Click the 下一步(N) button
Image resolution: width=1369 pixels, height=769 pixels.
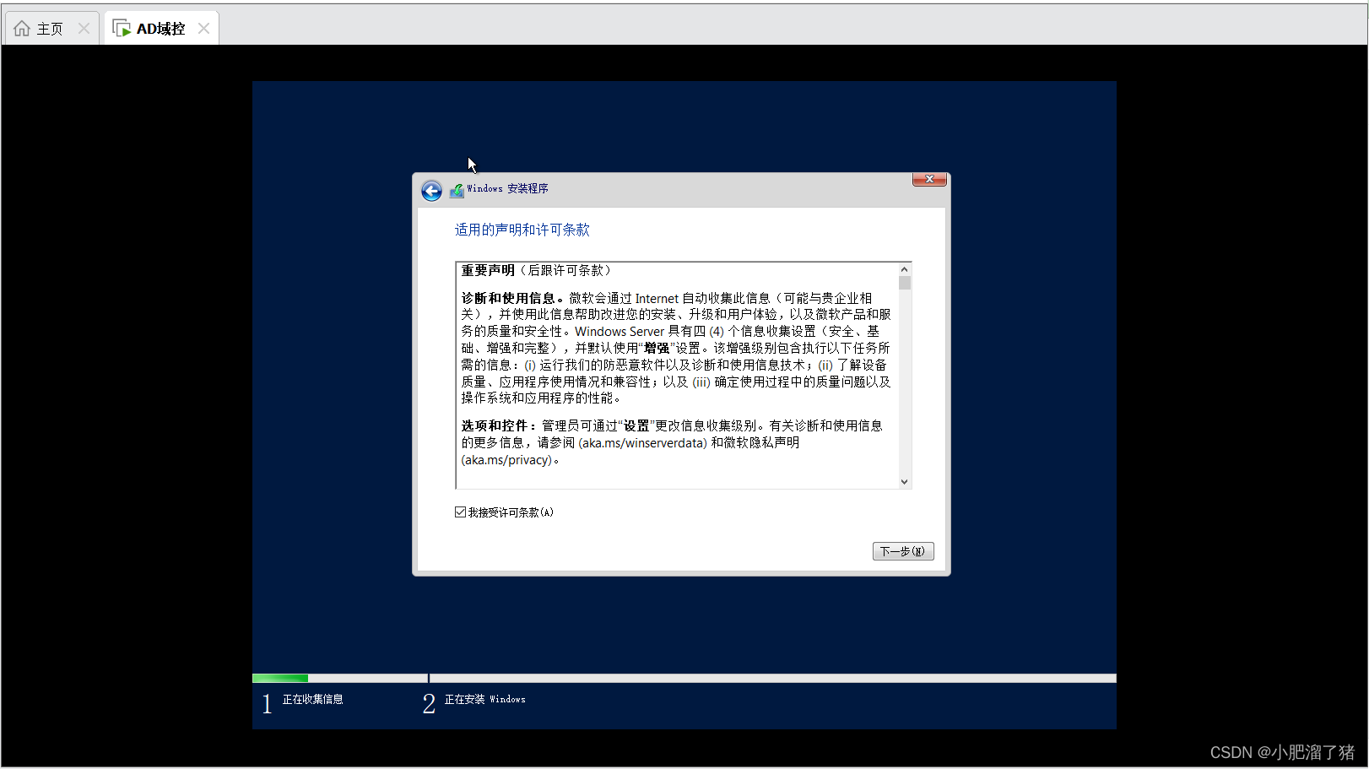903,551
